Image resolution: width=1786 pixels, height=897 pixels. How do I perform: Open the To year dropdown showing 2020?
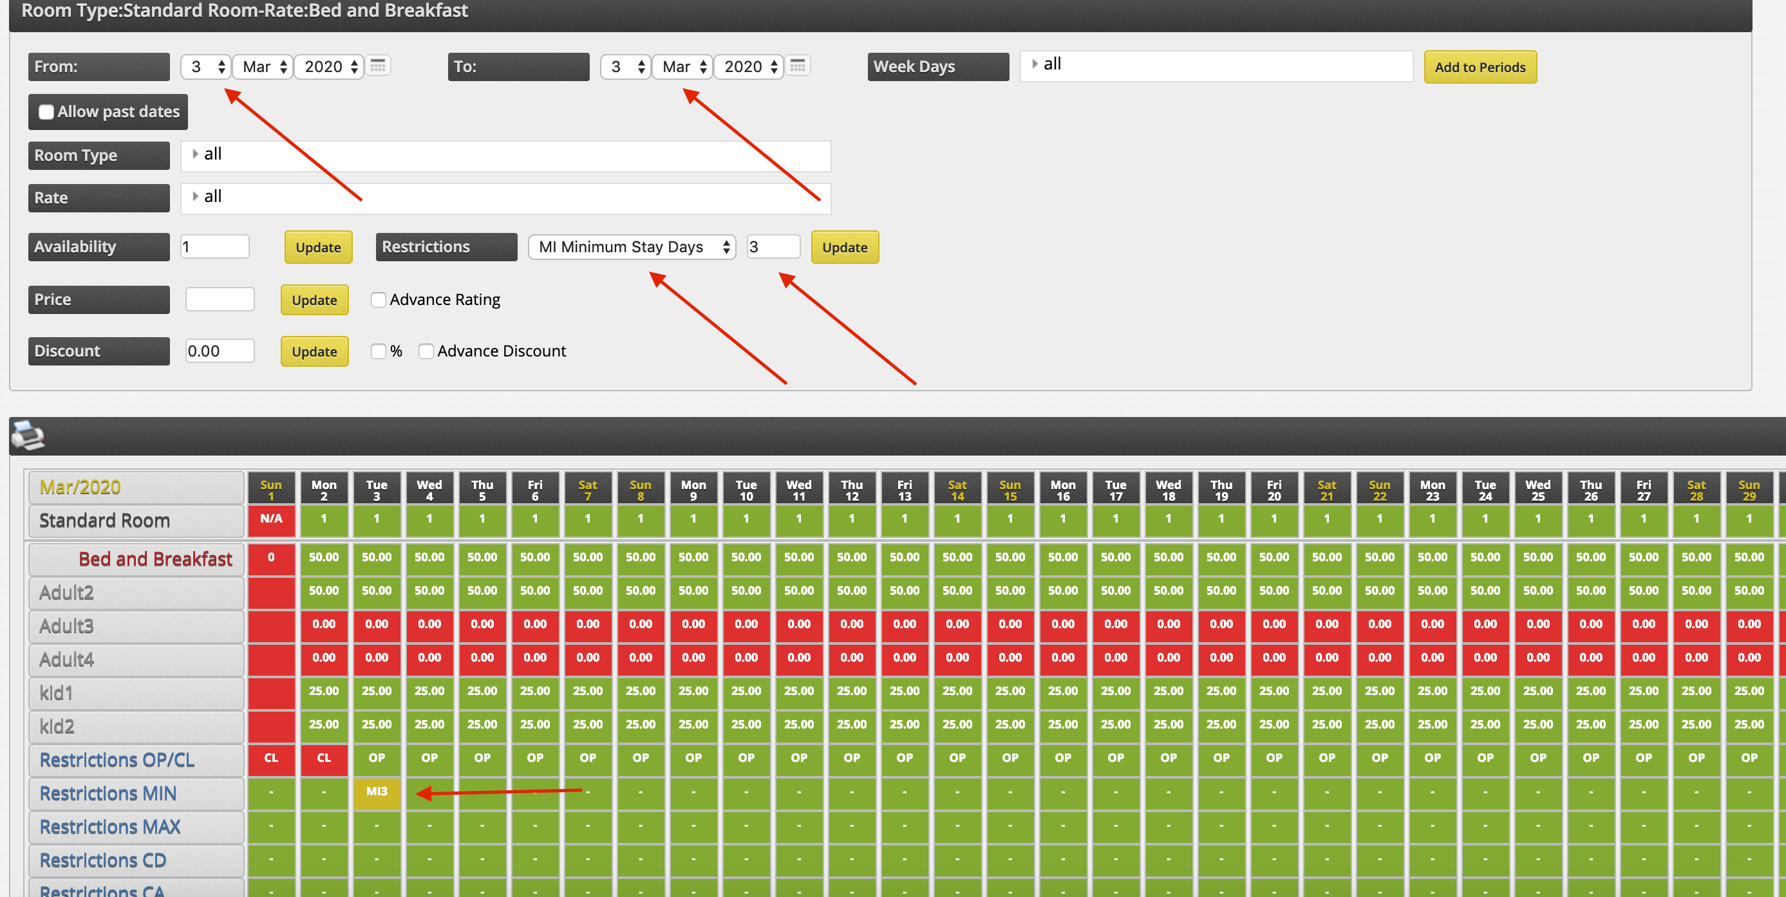point(749,66)
